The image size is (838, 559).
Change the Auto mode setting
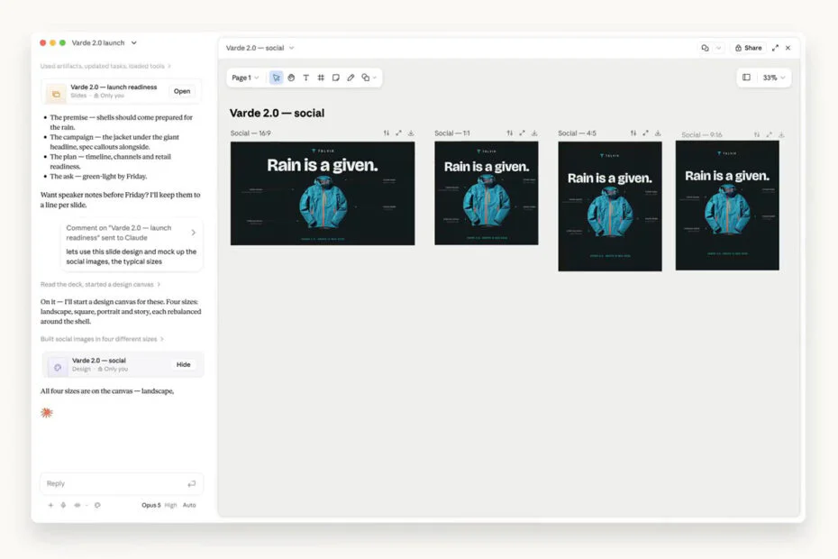coord(189,505)
